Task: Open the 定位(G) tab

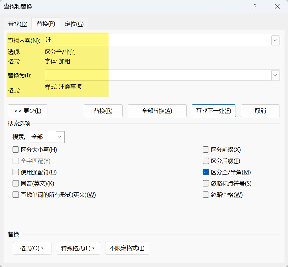Action: (74, 24)
